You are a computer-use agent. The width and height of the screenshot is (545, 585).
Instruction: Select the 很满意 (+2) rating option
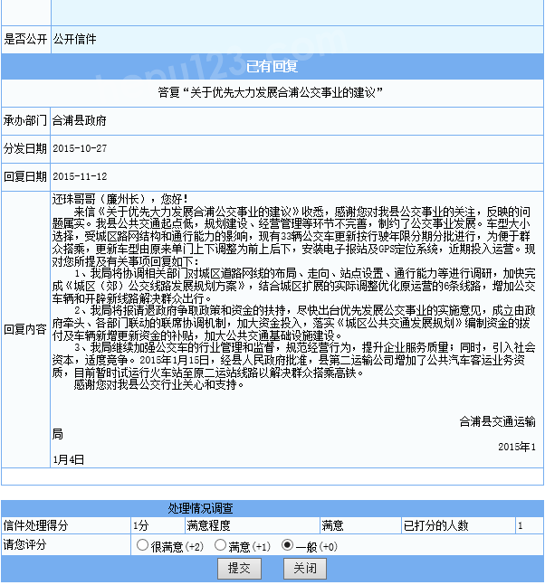pyautogui.click(x=142, y=545)
